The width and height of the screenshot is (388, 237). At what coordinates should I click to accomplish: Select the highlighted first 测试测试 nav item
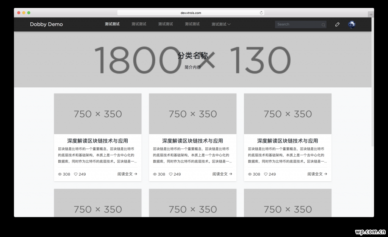(x=112, y=24)
